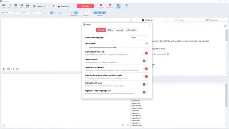Open the Support chat icon
The image size is (229, 129).
[101, 6]
